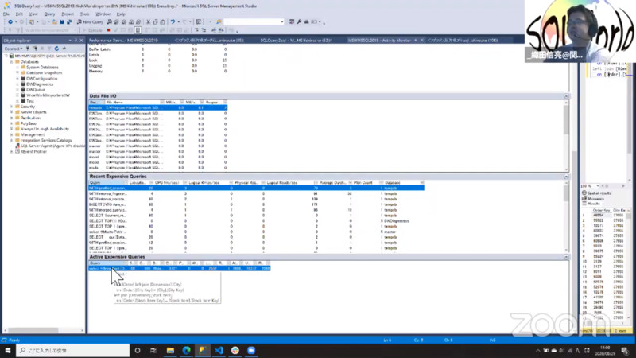Collapse the Databases folder node
Viewport: 636px width, 358px height.
coord(11,62)
